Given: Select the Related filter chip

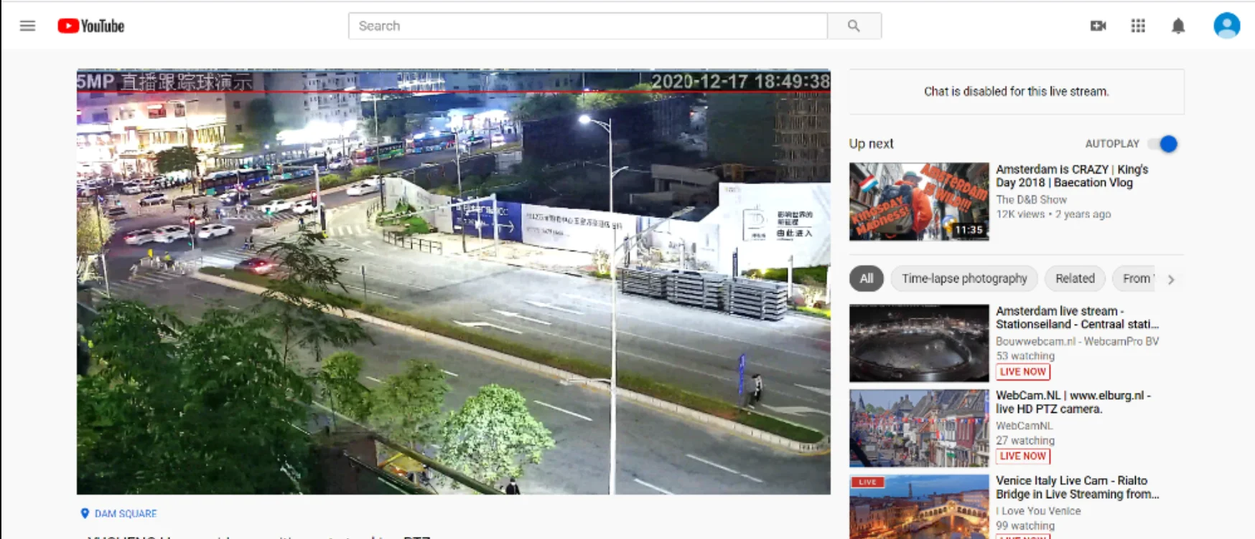Looking at the screenshot, I should 1075,279.
